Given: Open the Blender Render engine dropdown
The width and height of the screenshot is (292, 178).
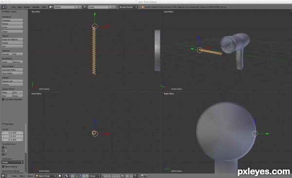Looking at the screenshot, I should 128,7.
